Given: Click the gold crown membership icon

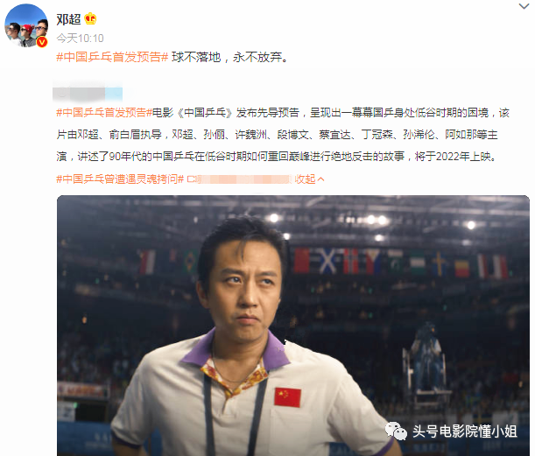Looking at the screenshot, I should (90, 18).
